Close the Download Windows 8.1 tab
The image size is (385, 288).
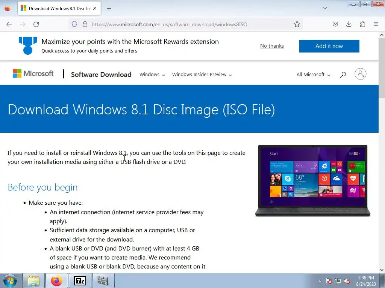point(95,8)
